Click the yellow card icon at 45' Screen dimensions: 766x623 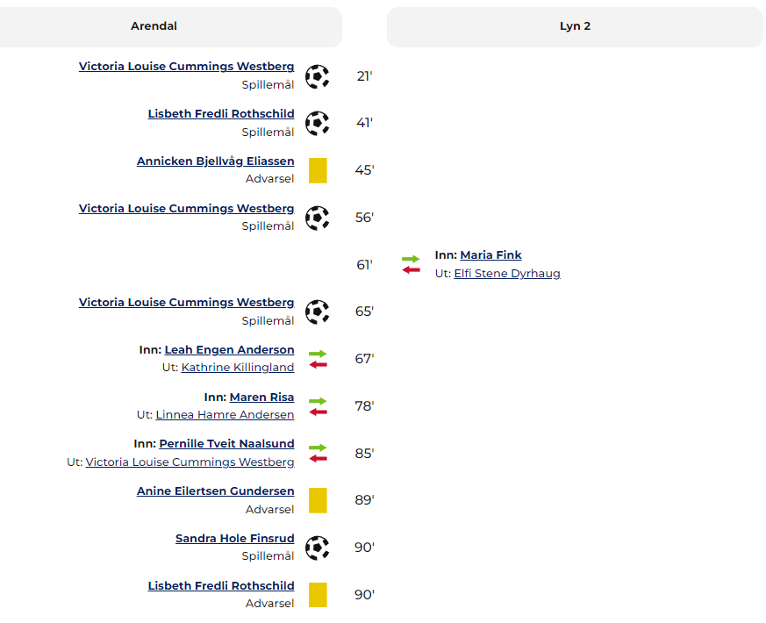[318, 170]
